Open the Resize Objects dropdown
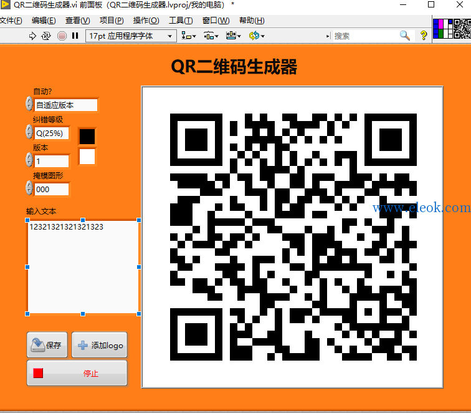Viewport: 471px width, 413px height. 233,36
